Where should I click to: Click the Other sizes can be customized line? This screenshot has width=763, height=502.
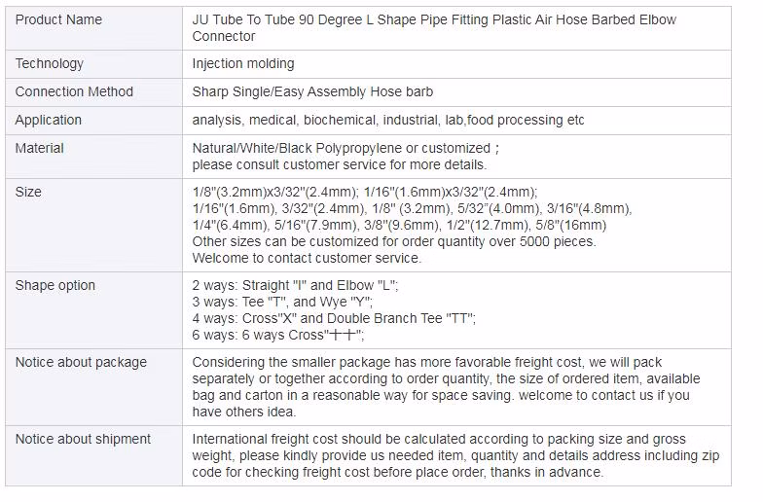(394, 241)
